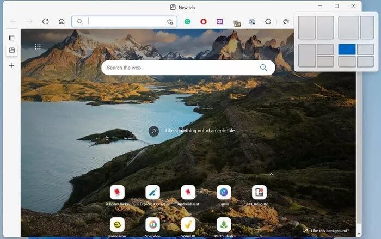Minimize the browser window
381x239 pixels.
[320, 6]
